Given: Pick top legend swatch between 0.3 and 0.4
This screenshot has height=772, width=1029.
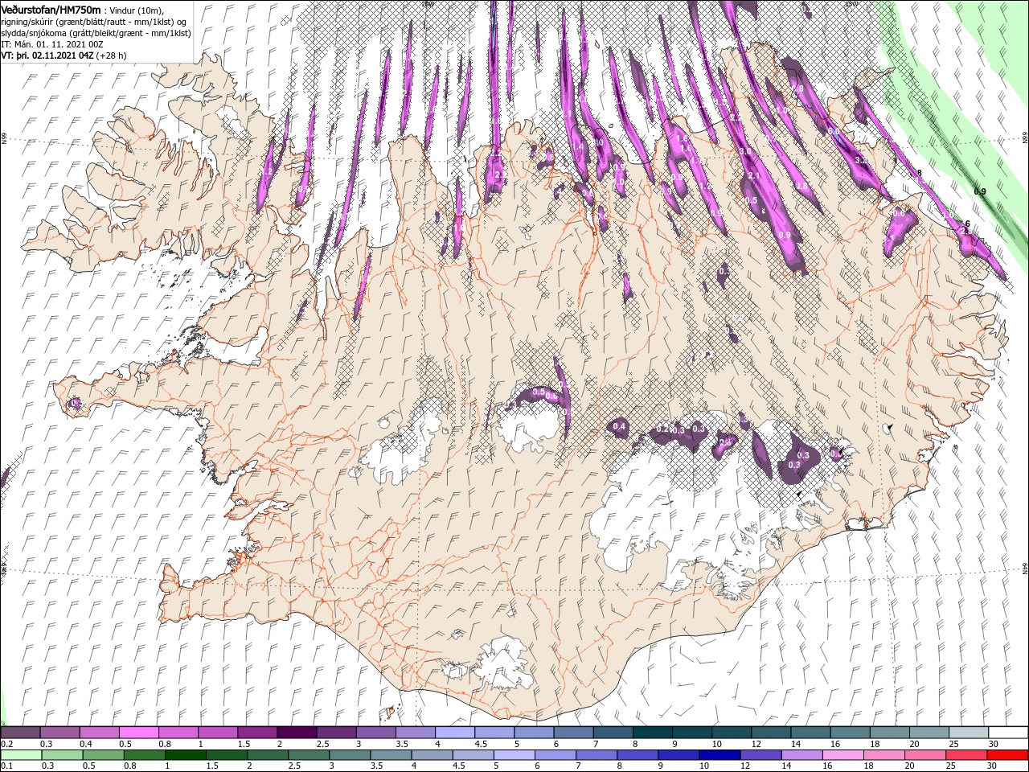Looking at the screenshot, I should (x=59, y=732).
